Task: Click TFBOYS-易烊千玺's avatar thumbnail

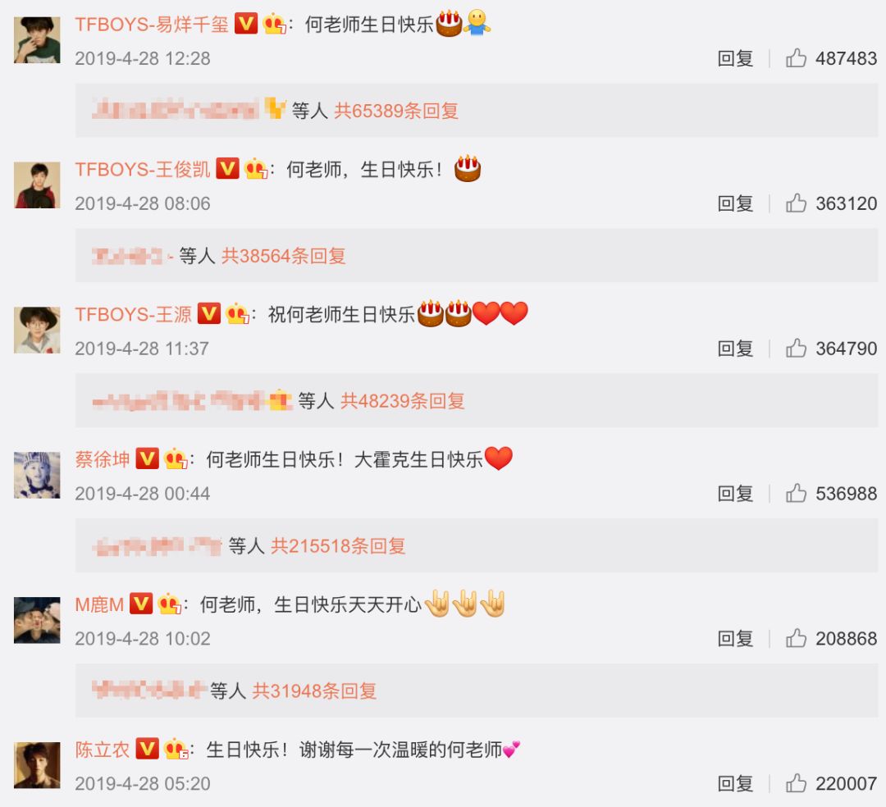Action: click(x=37, y=39)
